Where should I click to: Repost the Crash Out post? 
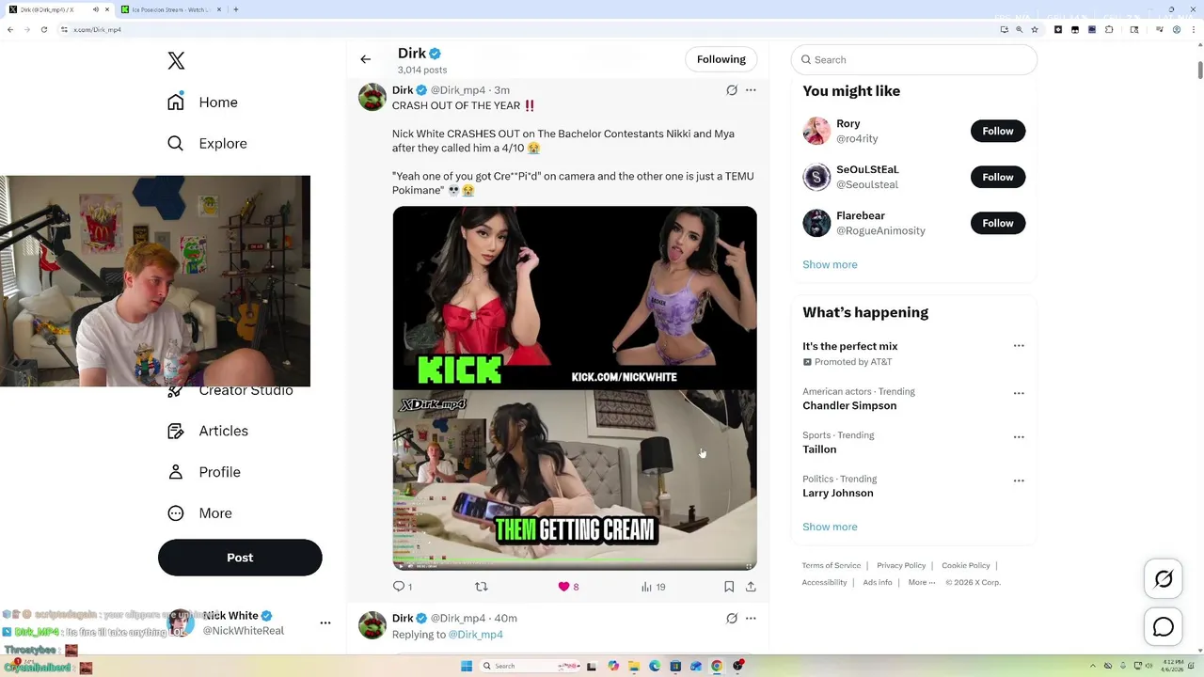(482, 587)
